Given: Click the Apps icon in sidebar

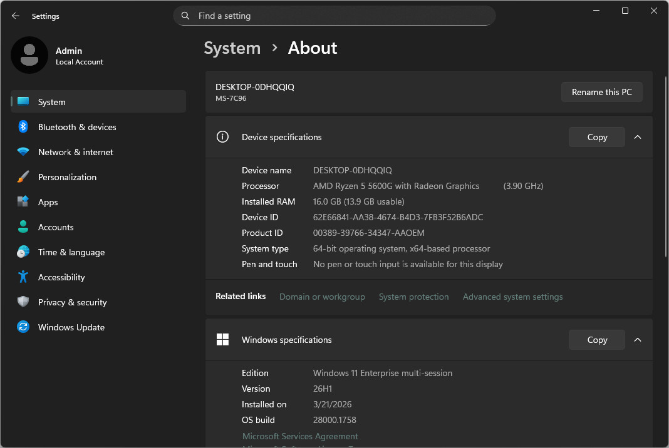Looking at the screenshot, I should pos(23,201).
